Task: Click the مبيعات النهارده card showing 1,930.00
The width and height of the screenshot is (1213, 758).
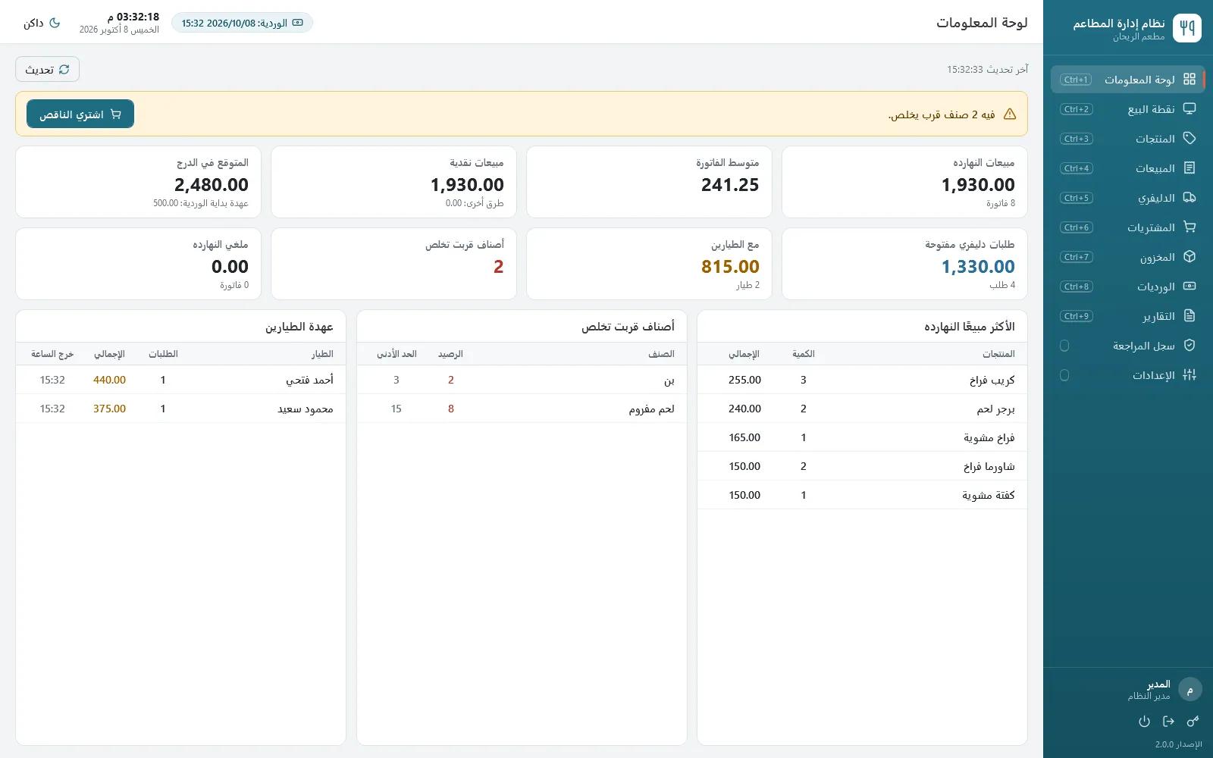Action: (904, 182)
